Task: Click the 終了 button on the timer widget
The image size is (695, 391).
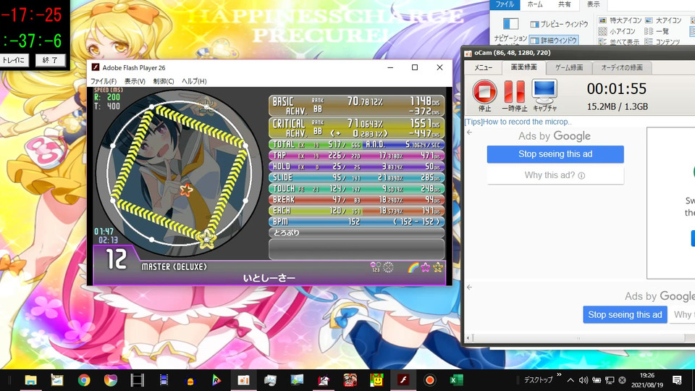Action: click(x=50, y=60)
